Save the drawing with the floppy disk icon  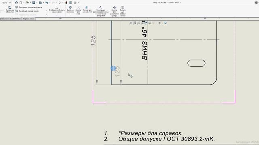[x=34, y=3]
